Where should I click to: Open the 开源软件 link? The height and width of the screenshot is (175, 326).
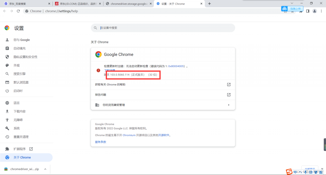coord(164,135)
